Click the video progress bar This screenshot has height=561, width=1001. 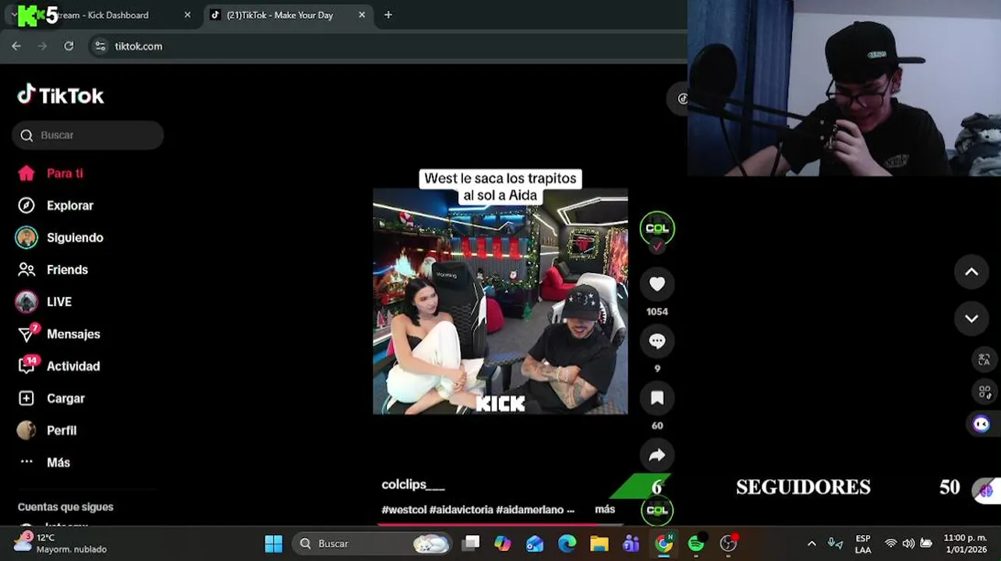500,524
